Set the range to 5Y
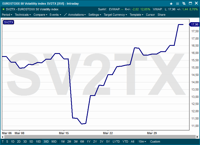This screenshot has height=145, width=200. [x=108, y=141]
